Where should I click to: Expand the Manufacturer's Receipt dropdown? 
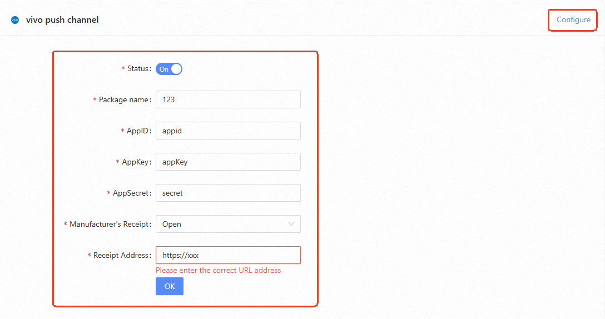[228, 224]
